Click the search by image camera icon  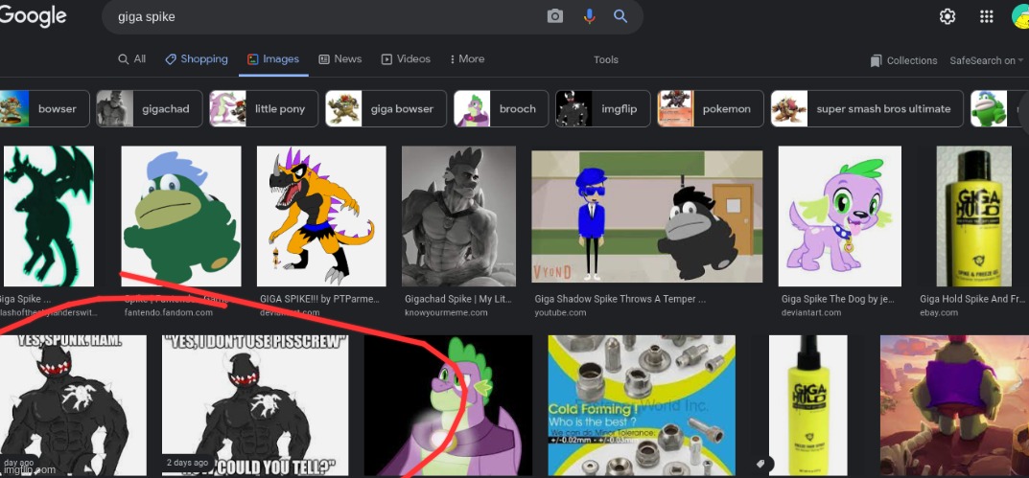coord(555,16)
